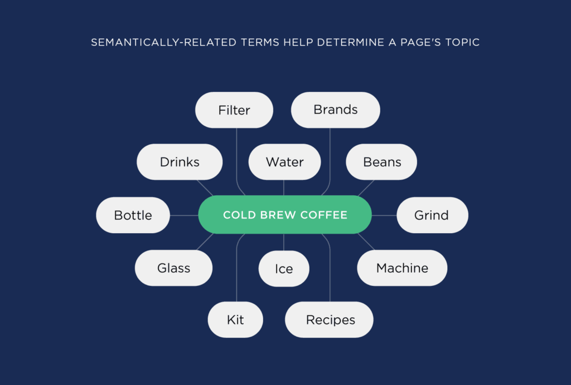
Task: Click the vertical connector line above Kit
Action: [237, 273]
